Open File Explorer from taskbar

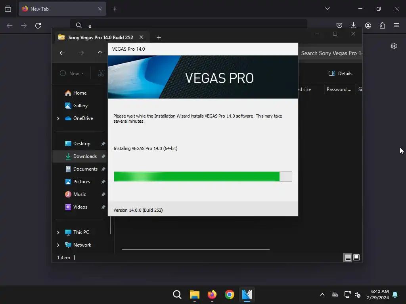194,294
